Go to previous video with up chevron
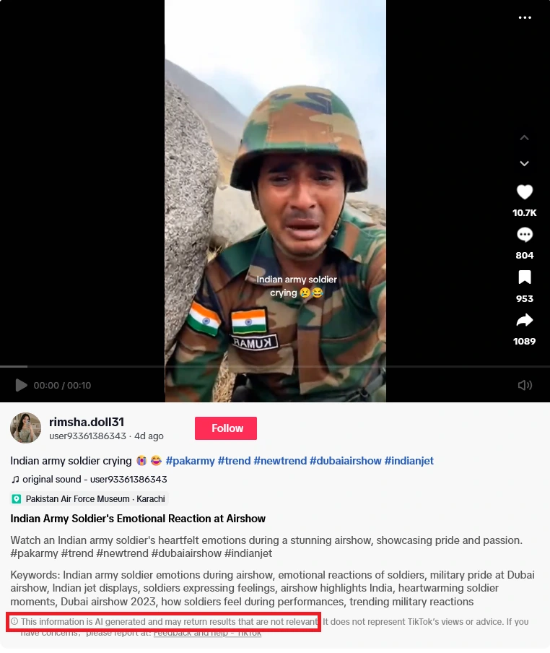The height and width of the screenshot is (653, 550). pyautogui.click(x=524, y=138)
